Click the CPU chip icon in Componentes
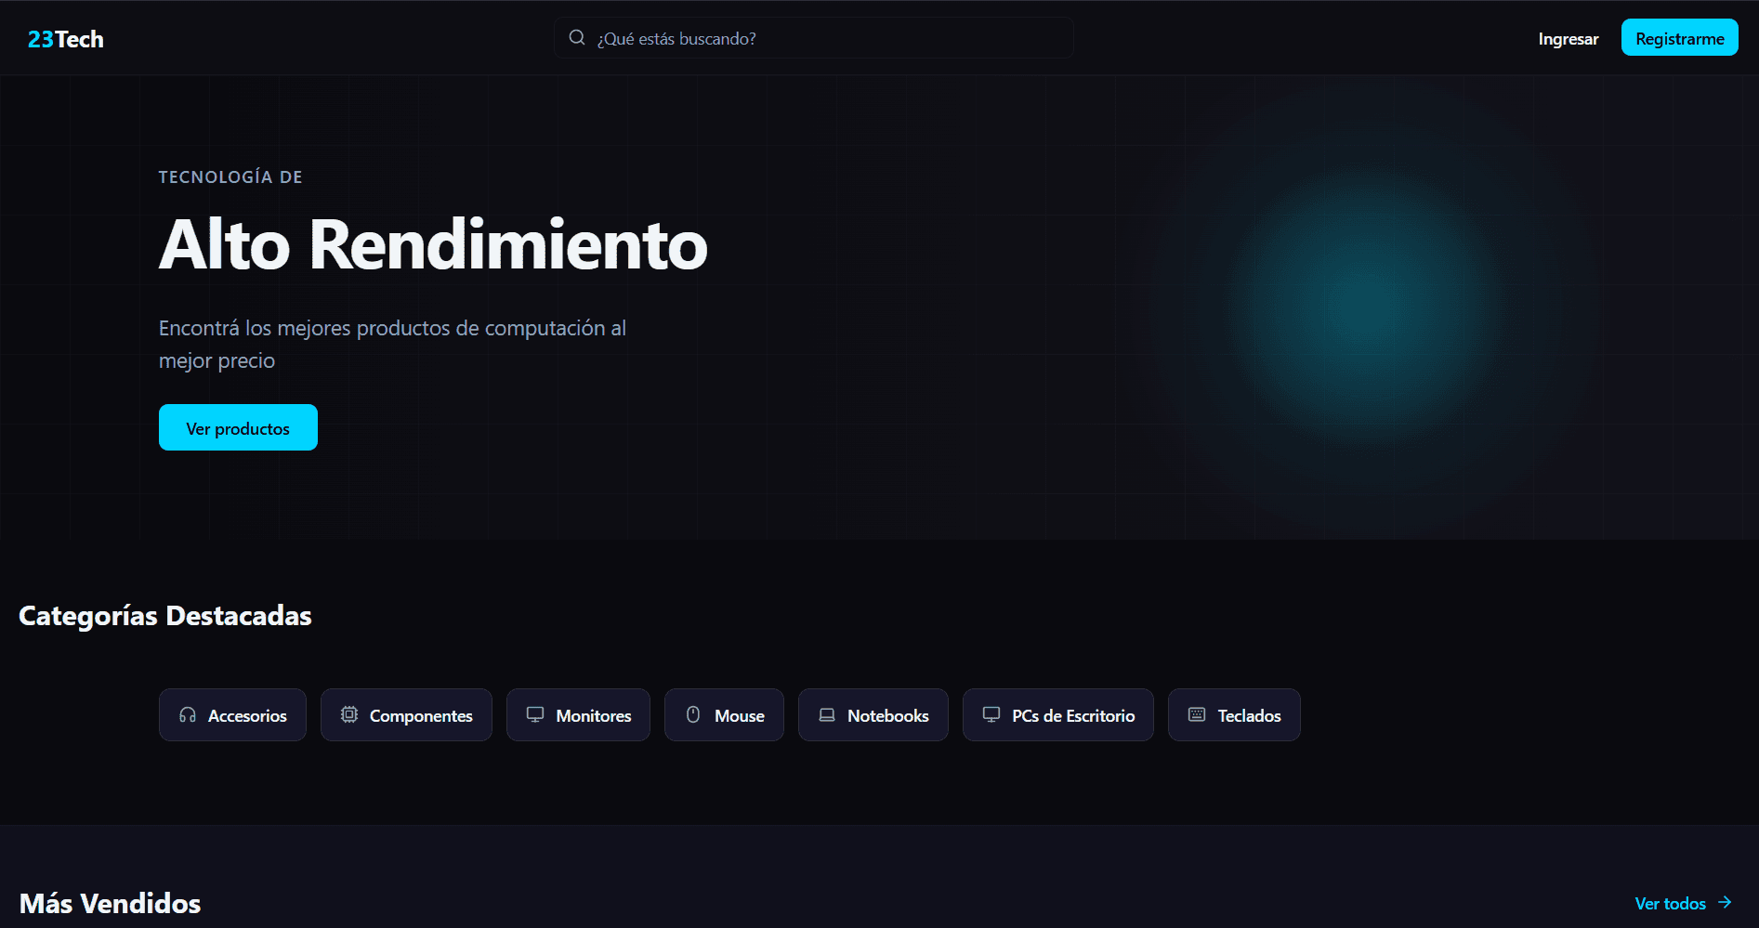Viewport: 1759px width, 928px height. pos(349,715)
